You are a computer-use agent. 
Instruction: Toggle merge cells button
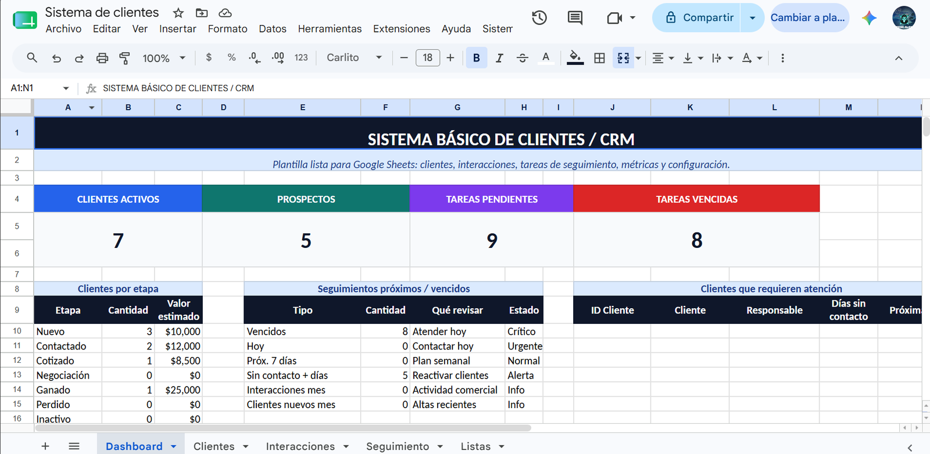tap(623, 57)
